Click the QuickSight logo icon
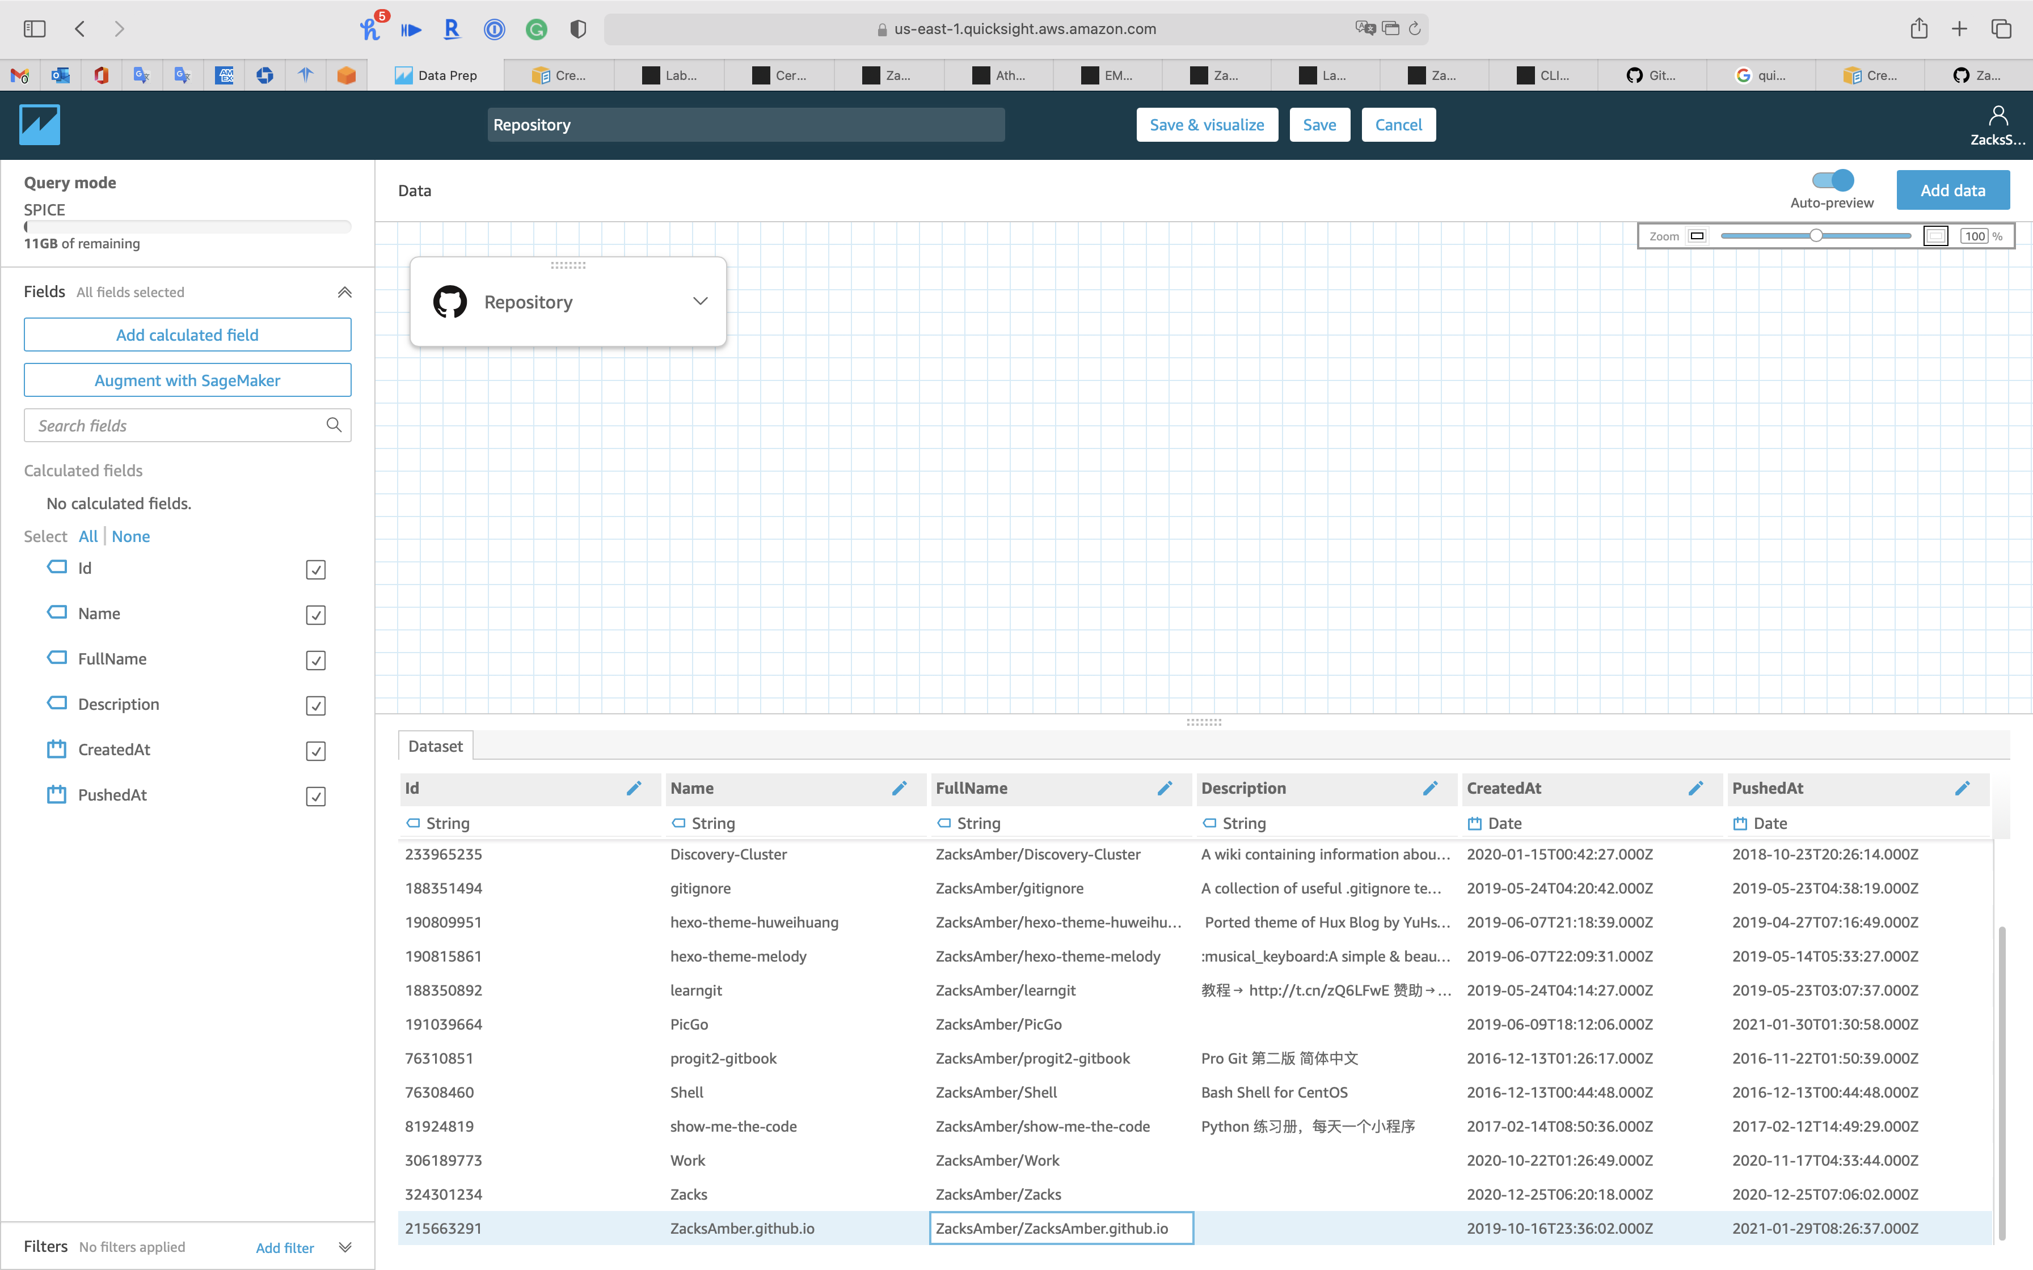Image resolution: width=2033 pixels, height=1270 pixels. tap(40, 124)
